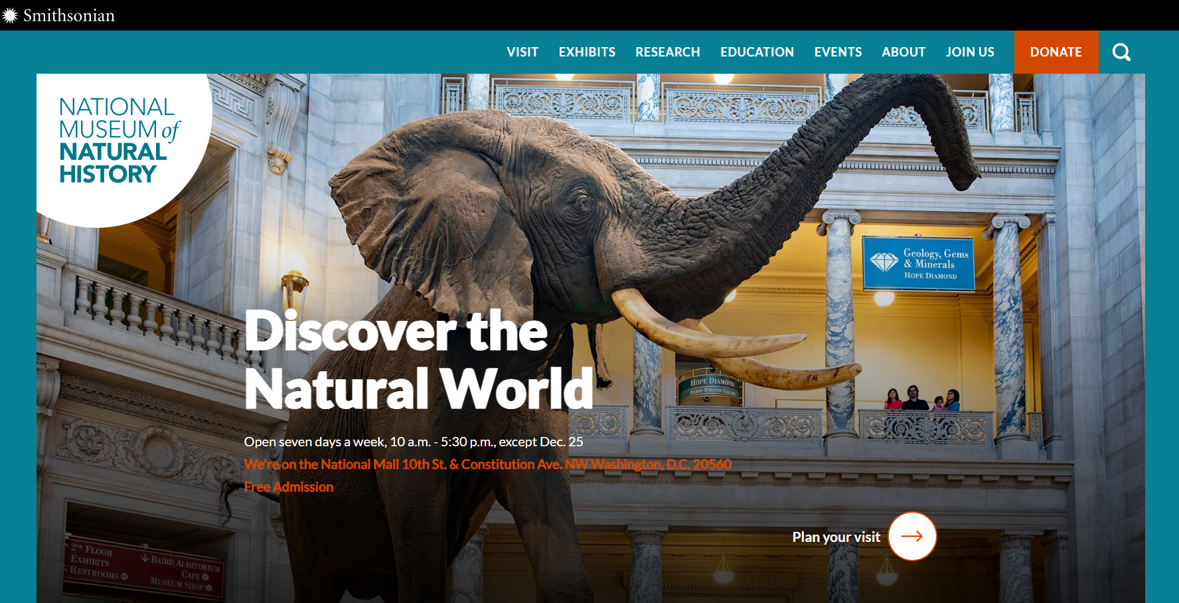Go to National Museum of Natural History home logo
1179x603 pixels.
[x=120, y=141]
